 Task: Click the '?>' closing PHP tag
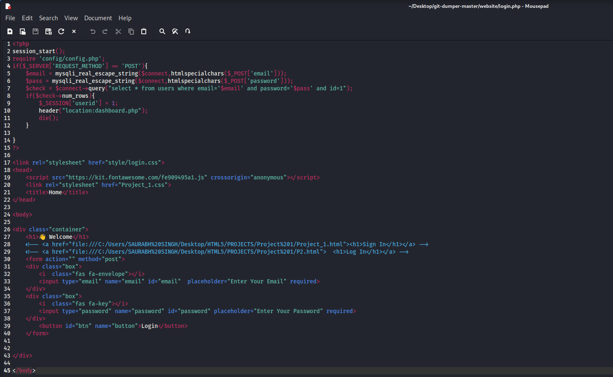tap(16, 148)
